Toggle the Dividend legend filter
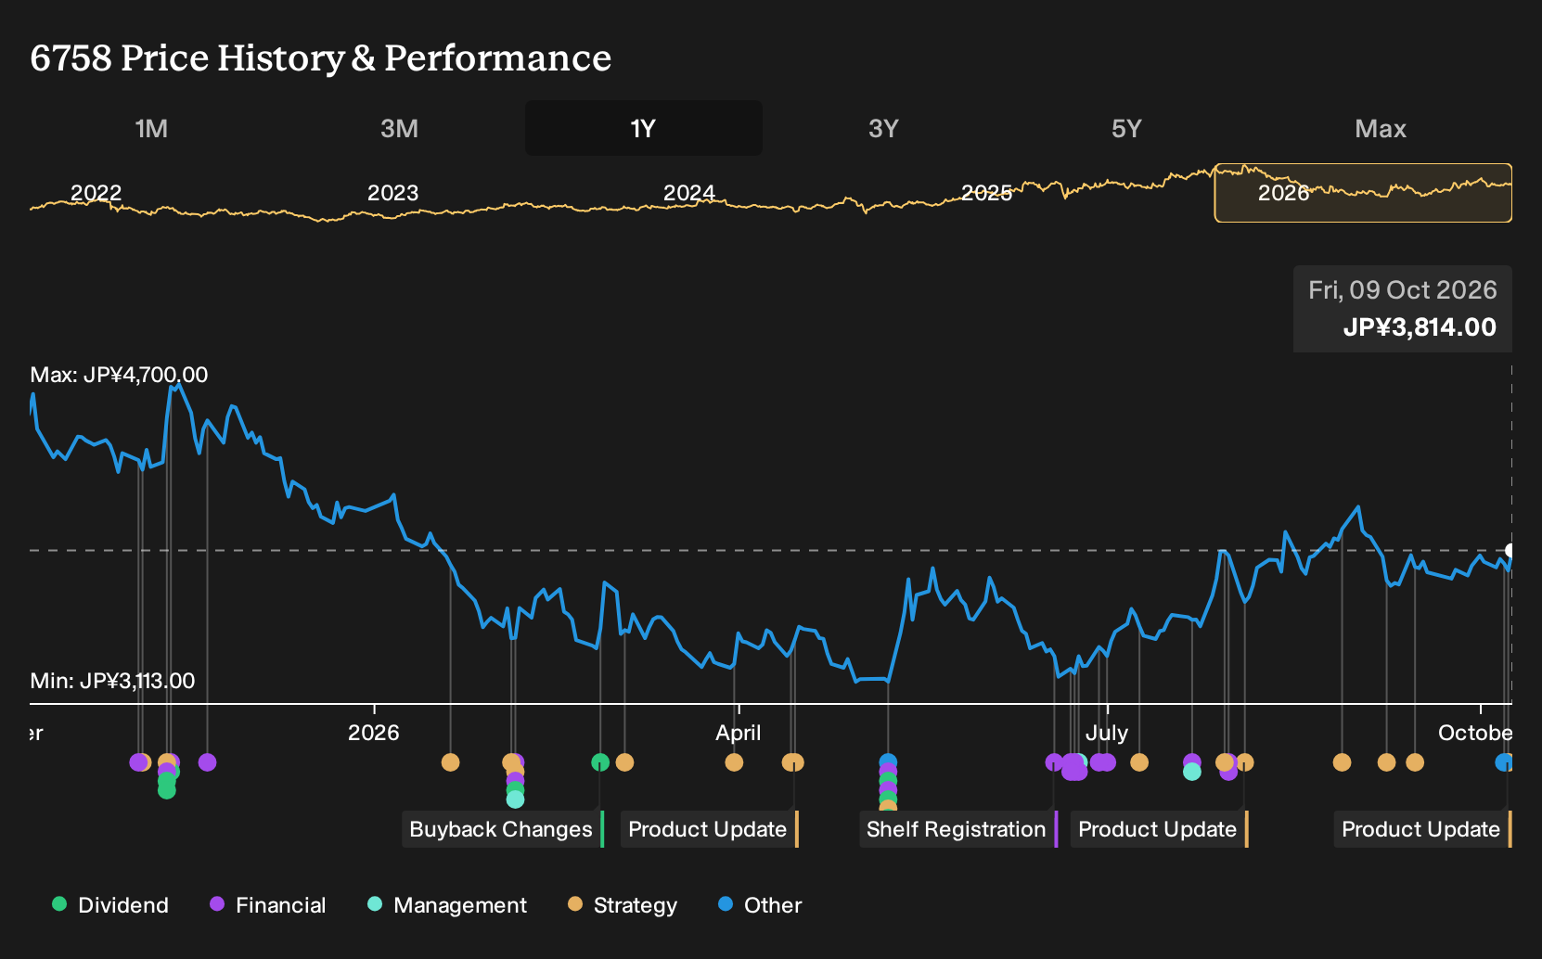This screenshot has width=1542, height=959. [110, 905]
